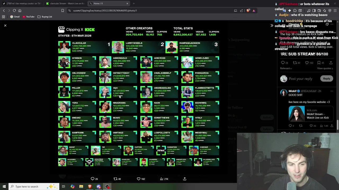Open more options on Mizkif's reply
339x190 pixels.
click(332, 91)
